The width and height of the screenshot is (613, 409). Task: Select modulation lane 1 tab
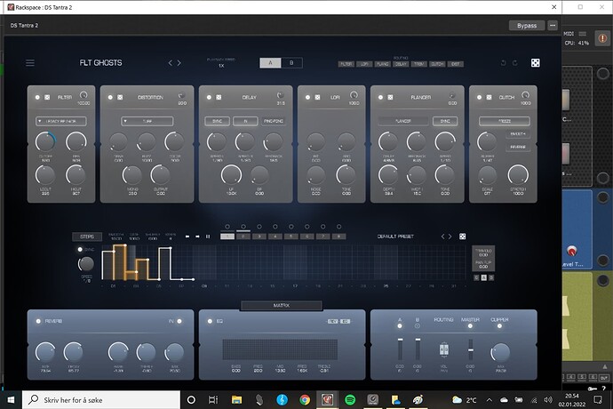point(227,237)
